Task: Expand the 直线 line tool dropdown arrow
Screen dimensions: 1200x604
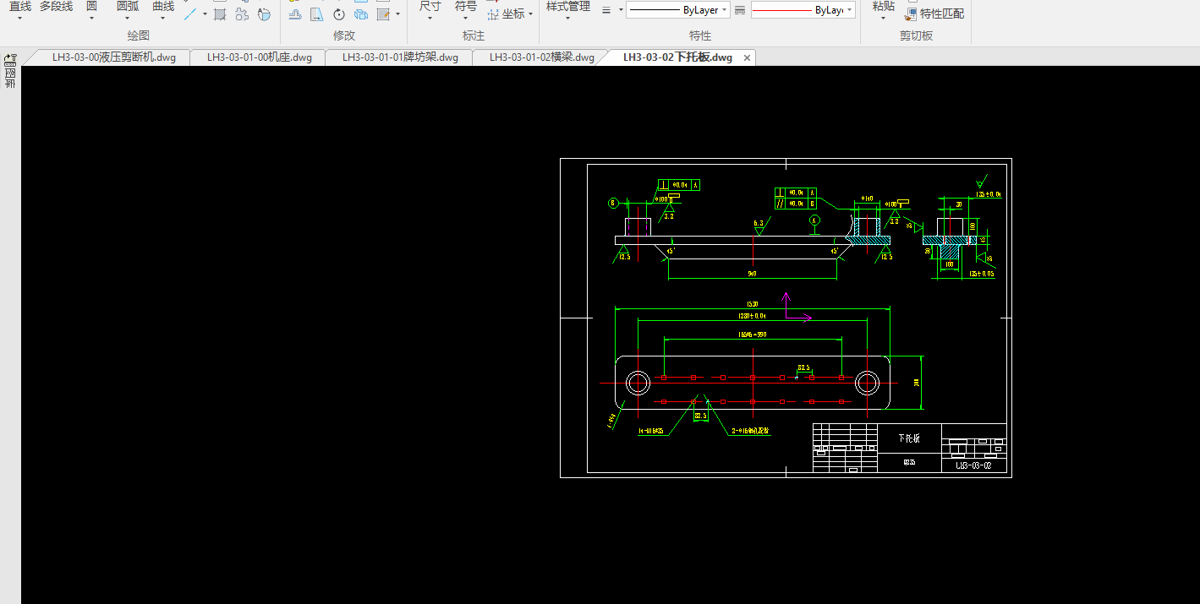Action: (x=19, y=18)
